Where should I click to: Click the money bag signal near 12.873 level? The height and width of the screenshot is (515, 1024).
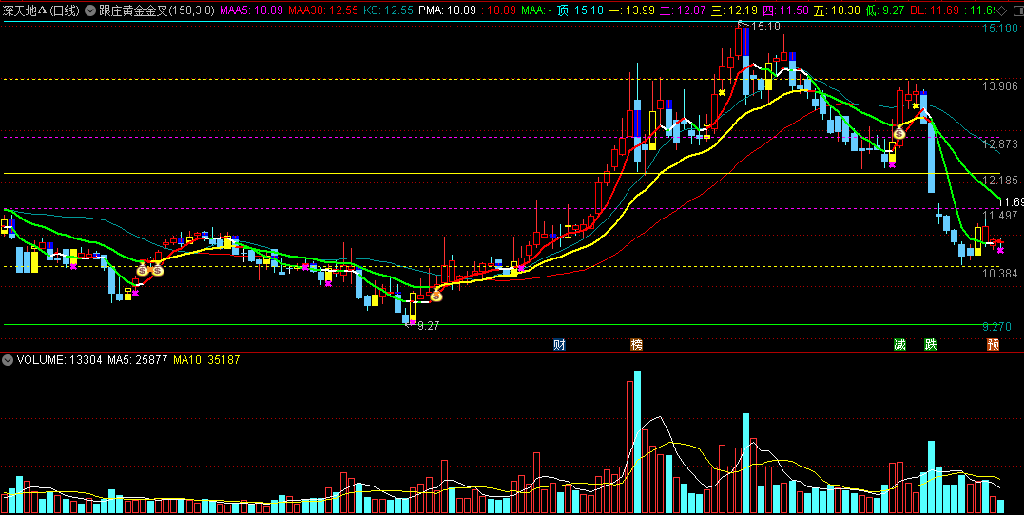(x=899, y=133)
